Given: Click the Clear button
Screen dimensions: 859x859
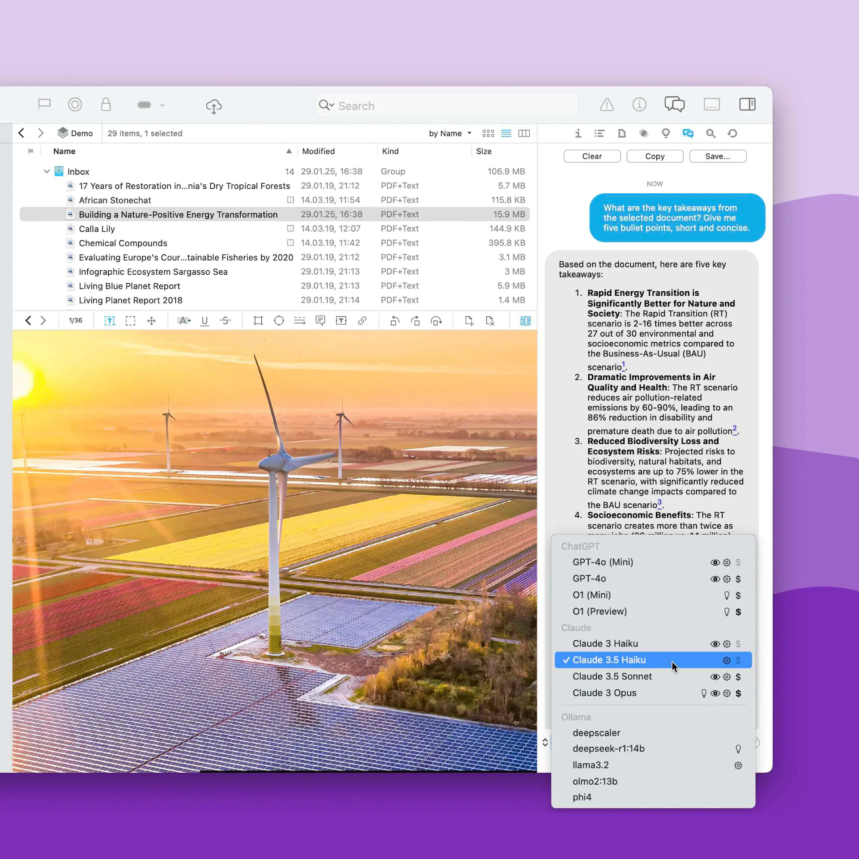Looking at the screenshot, I should pyautogui.click(x=592, y=156).
